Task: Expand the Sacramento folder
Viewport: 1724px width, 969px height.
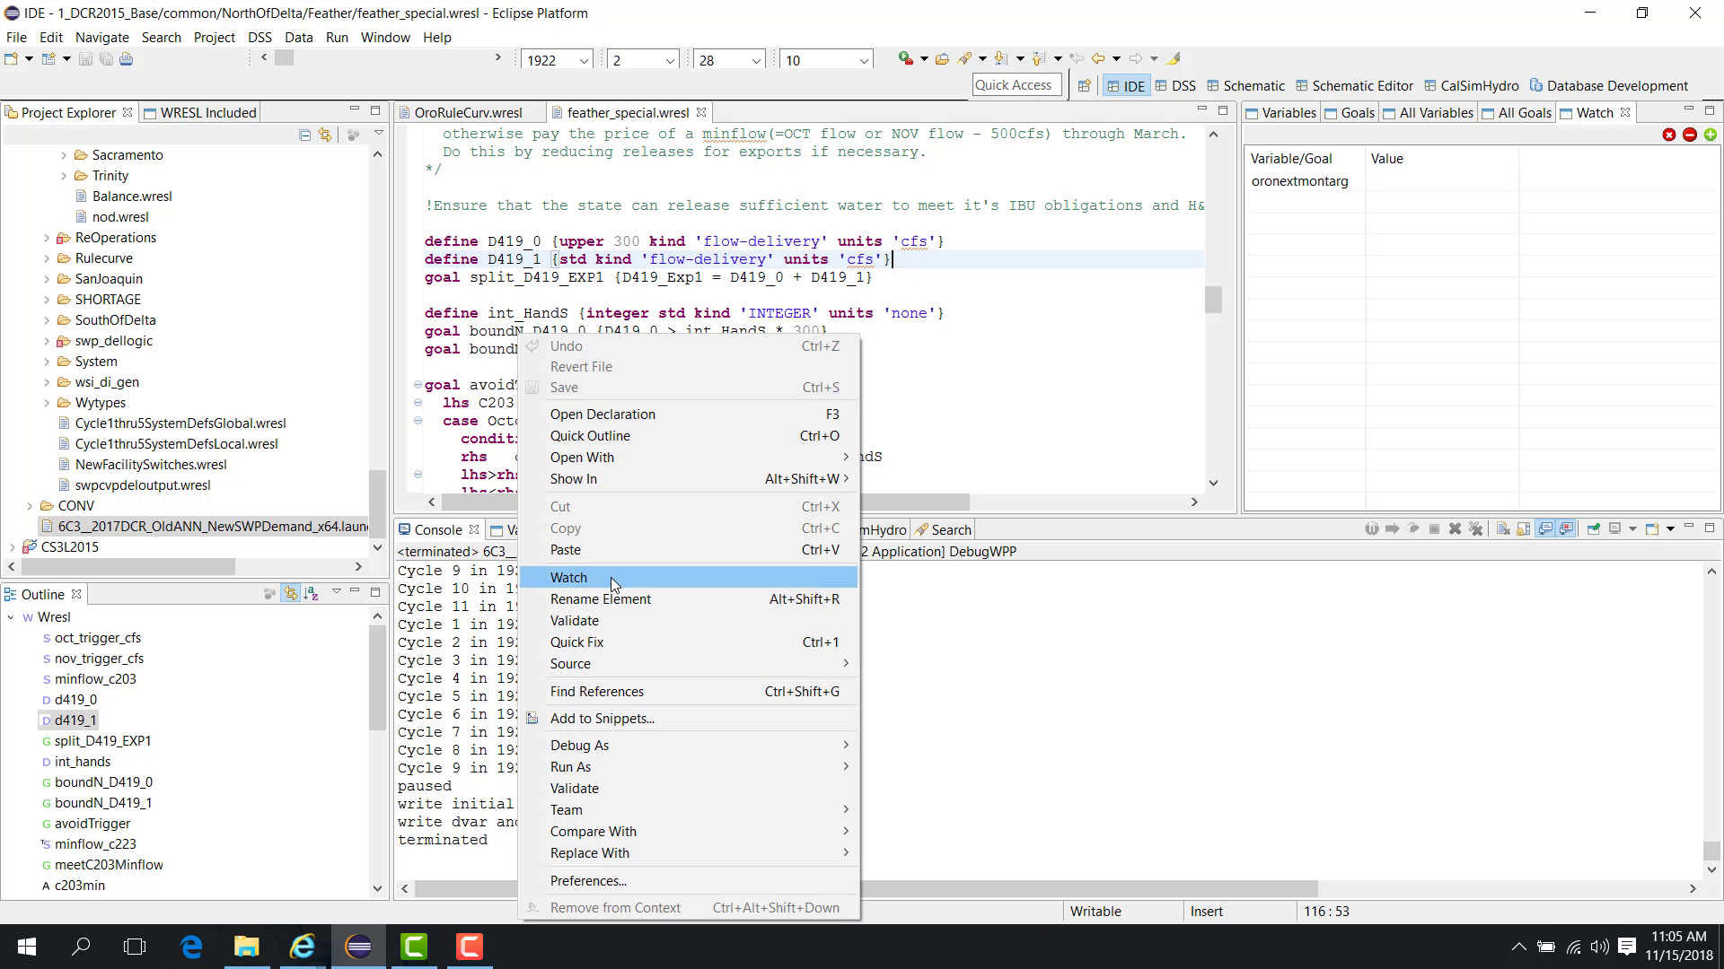Action: (64, 155)
